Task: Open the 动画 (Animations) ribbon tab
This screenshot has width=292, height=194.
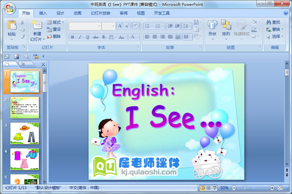Action: pos(77,13)
